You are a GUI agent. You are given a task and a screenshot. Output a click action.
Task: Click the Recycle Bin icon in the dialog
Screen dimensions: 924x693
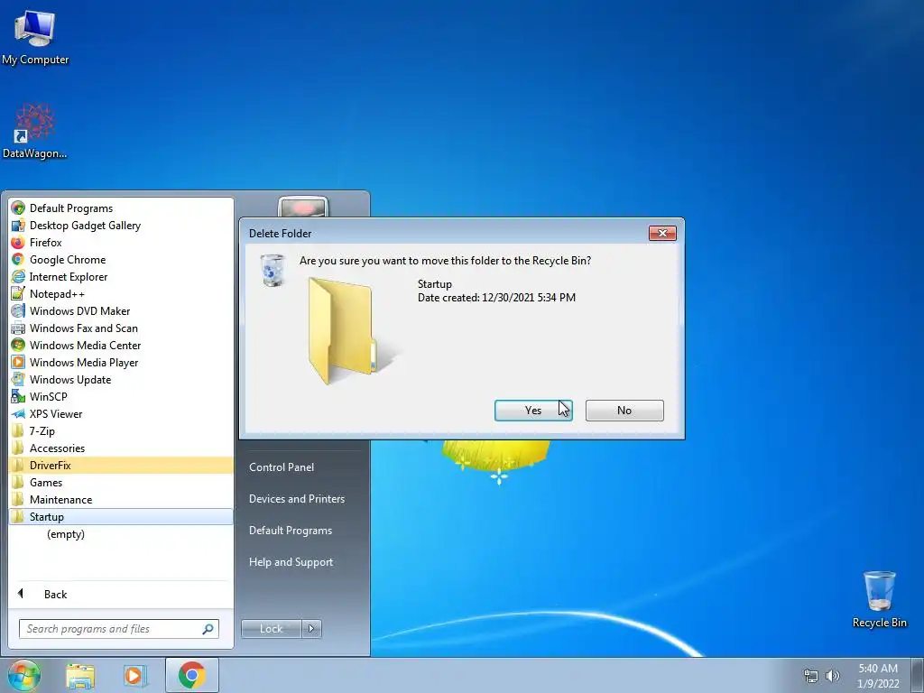coord(273,271)
